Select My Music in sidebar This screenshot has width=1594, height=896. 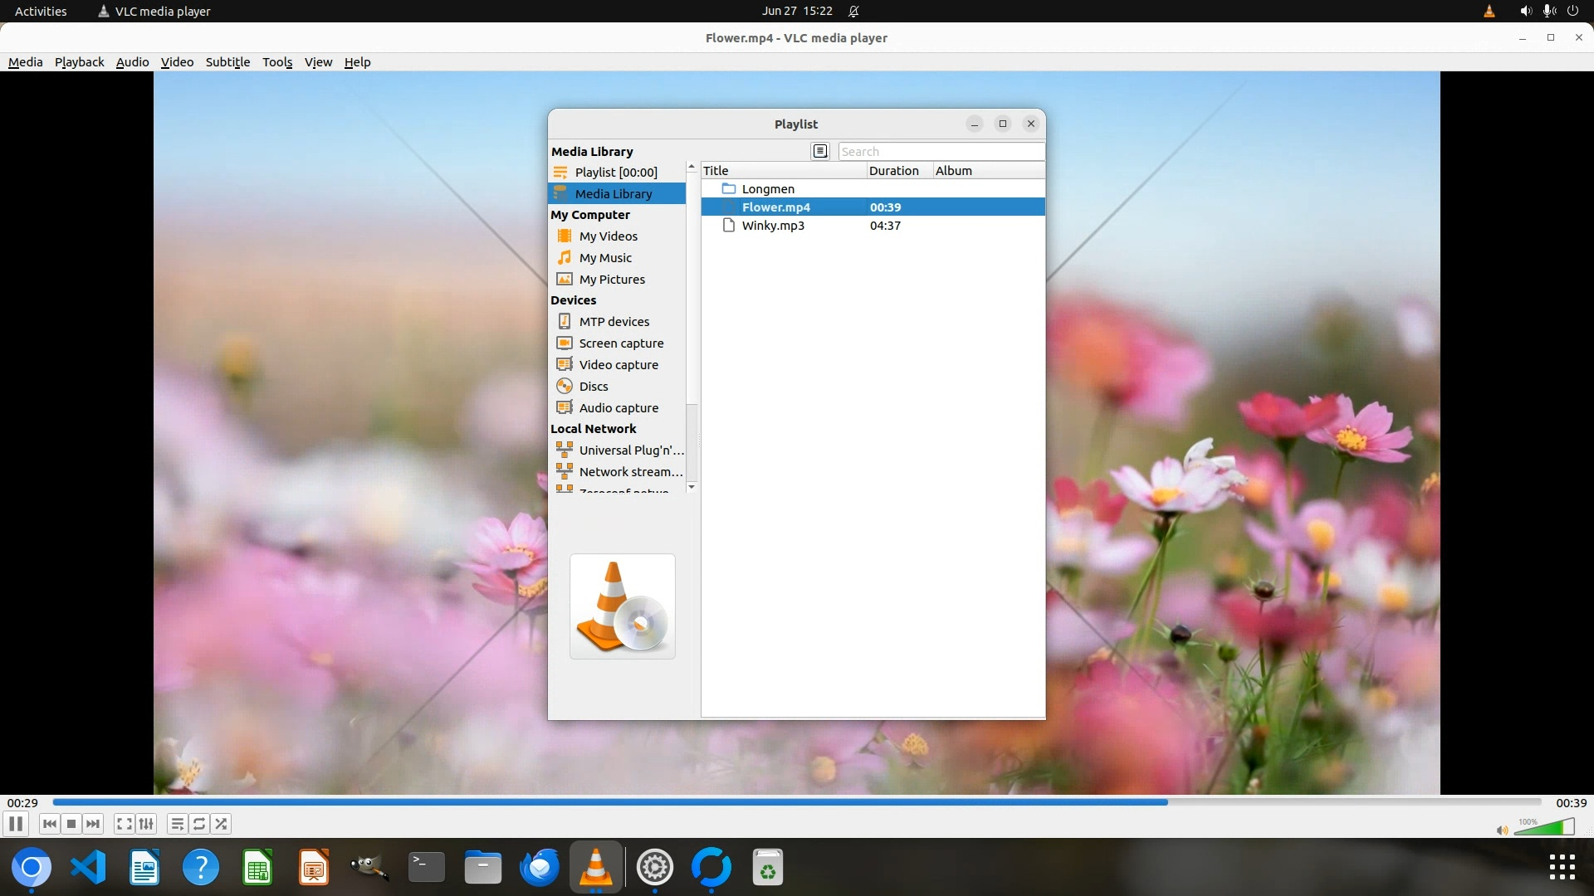coord(605,258)
